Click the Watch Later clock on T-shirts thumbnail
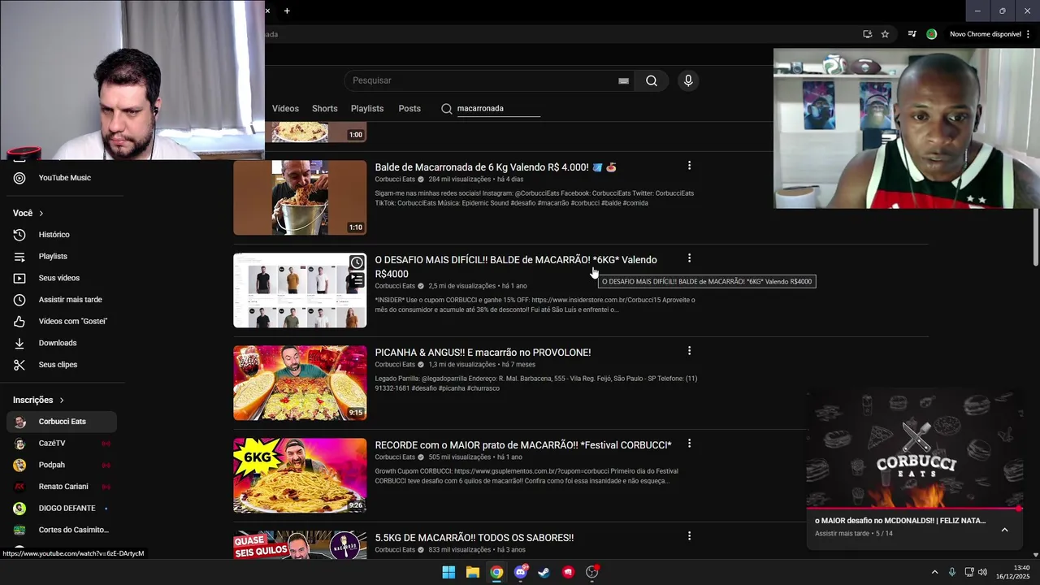Image resolution: width=1040 pixels, height=585 pixels. pyautogui.click(x=357, y=262)
